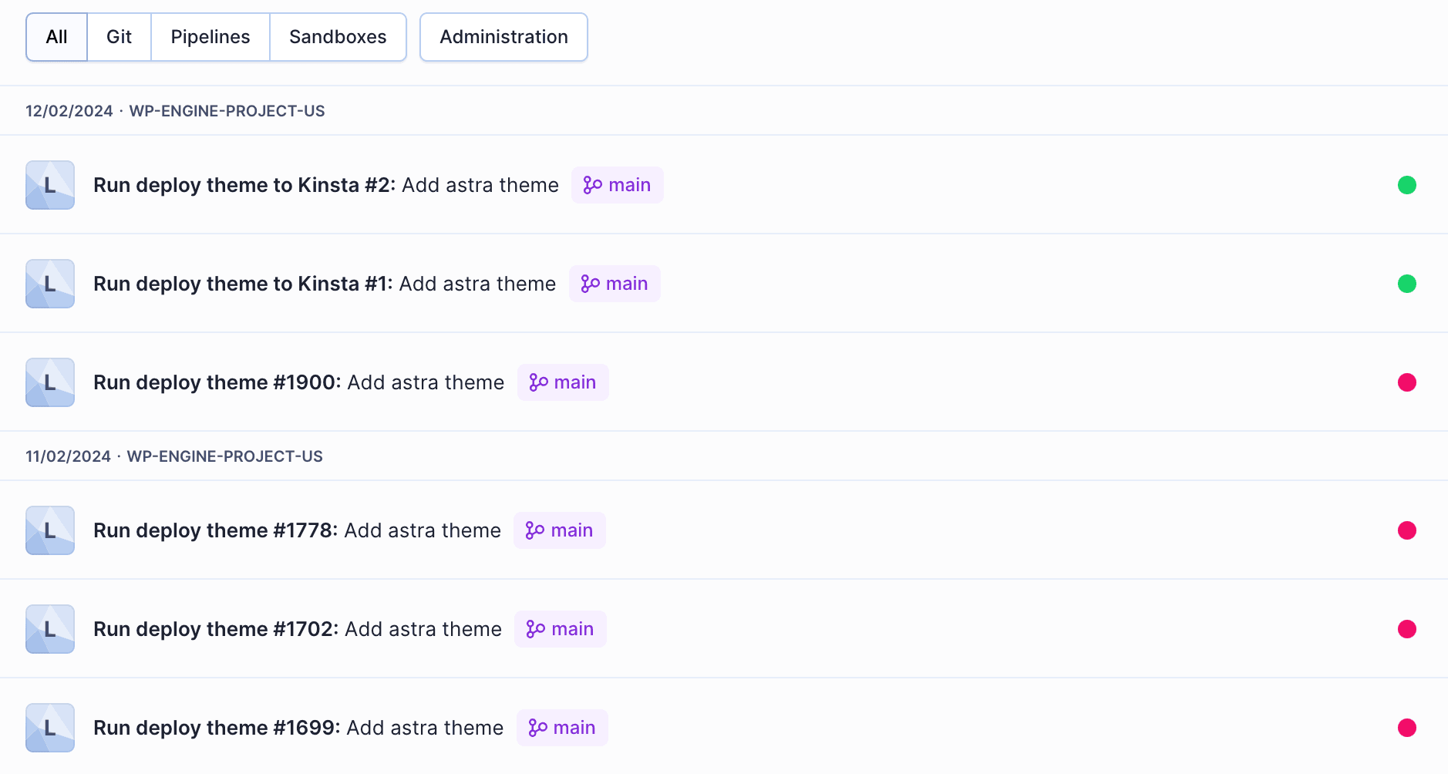This screenshot has height=774, width=1448.
Task: Click the red failure dot for deploy #1900
Action: pyautogui.click(x=1407, y=382)
